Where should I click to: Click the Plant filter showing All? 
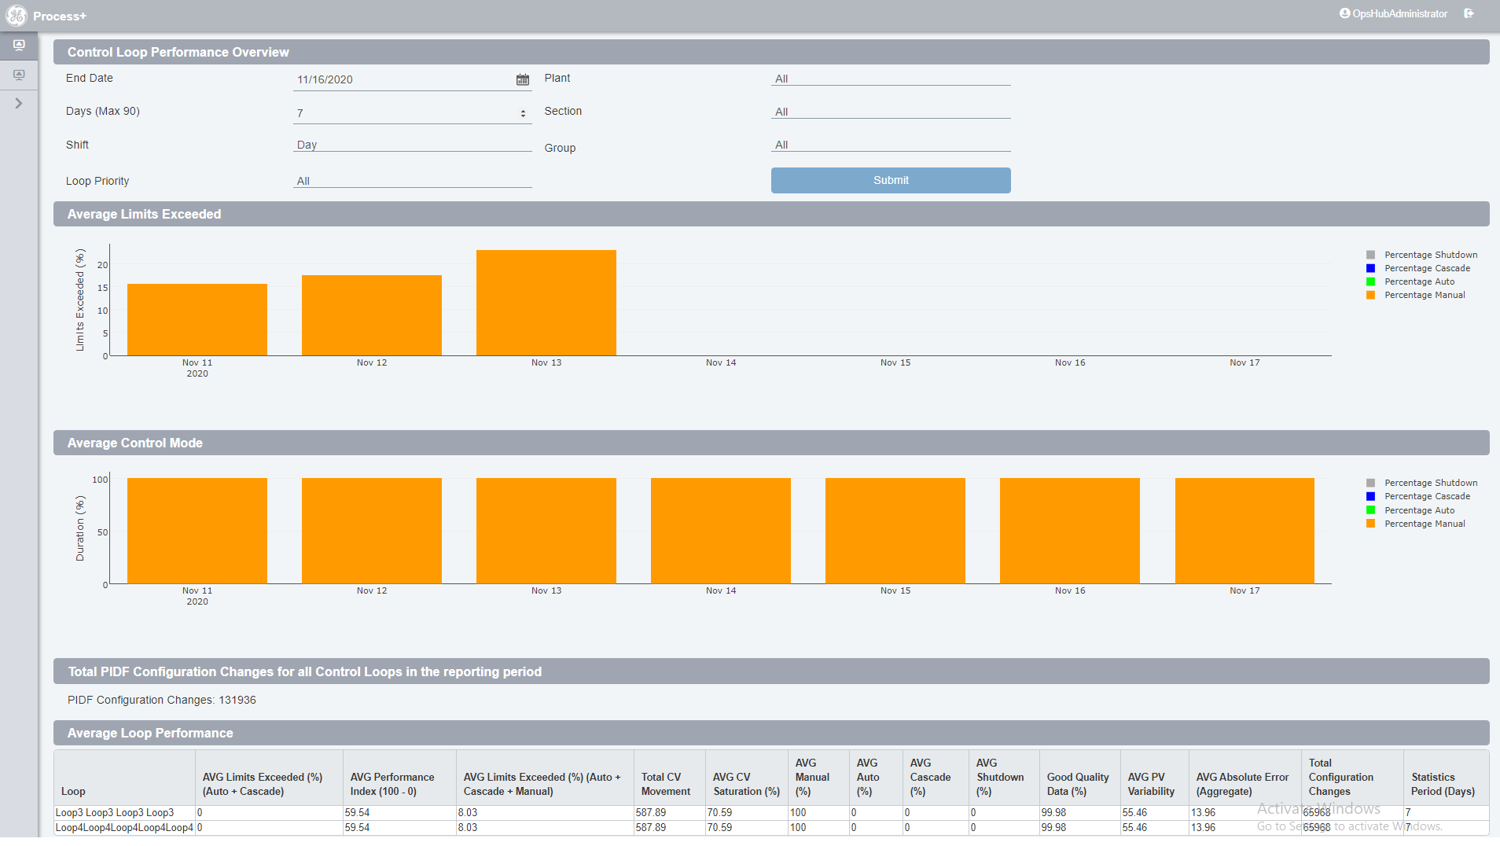pyautogui.click(x=889, y=79)
